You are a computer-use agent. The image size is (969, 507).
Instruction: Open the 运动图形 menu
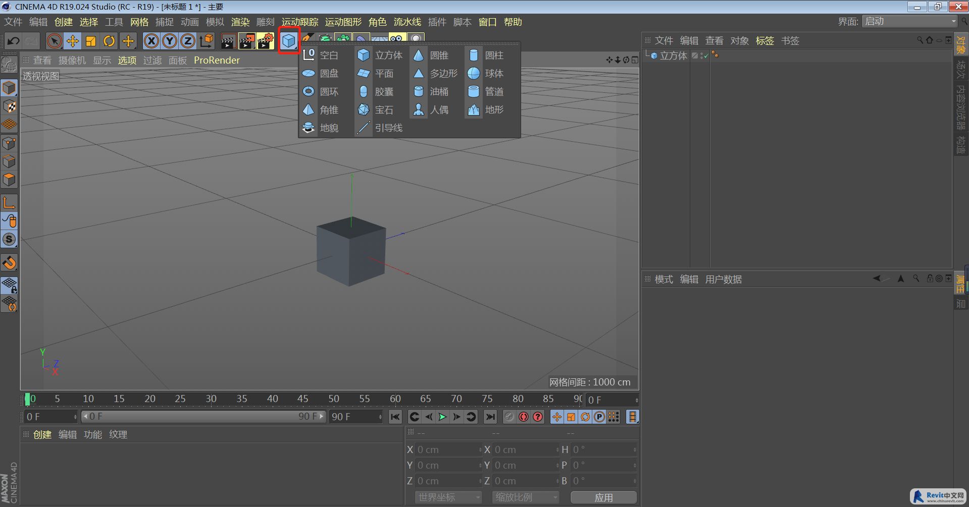pos(343,22)
